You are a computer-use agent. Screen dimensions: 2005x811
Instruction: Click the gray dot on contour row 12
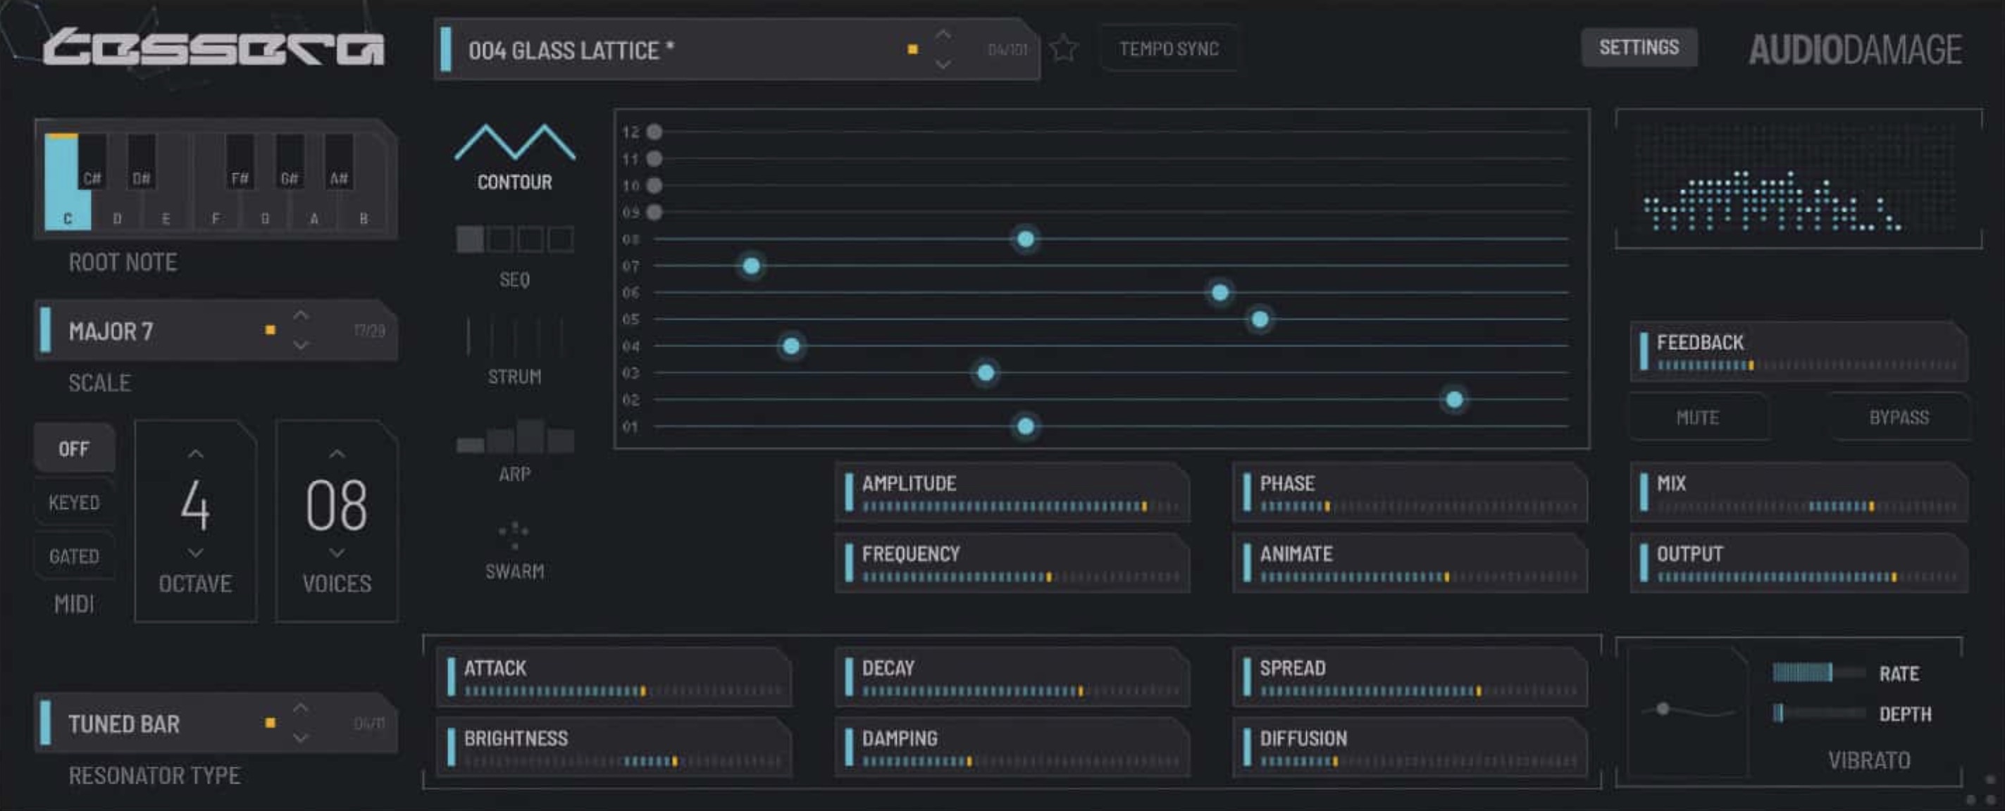click(x=654, y=132)
